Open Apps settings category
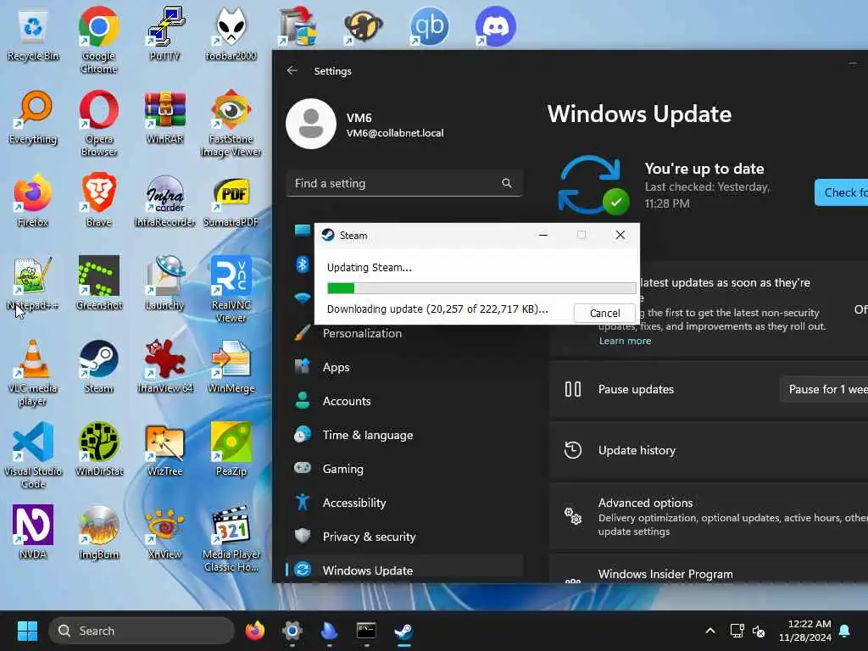The width and height of the screenshot is (868, 651). click(404, 367)
